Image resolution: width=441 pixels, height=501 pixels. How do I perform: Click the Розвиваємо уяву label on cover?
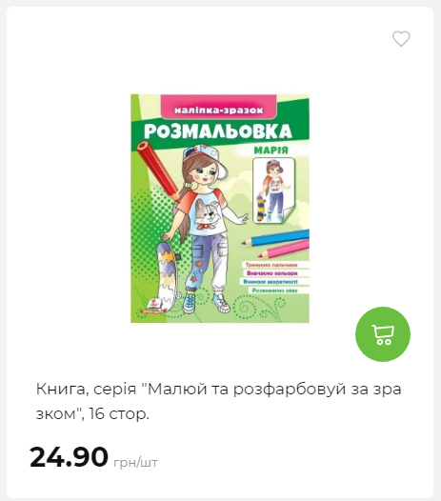(x=275, y=291)
